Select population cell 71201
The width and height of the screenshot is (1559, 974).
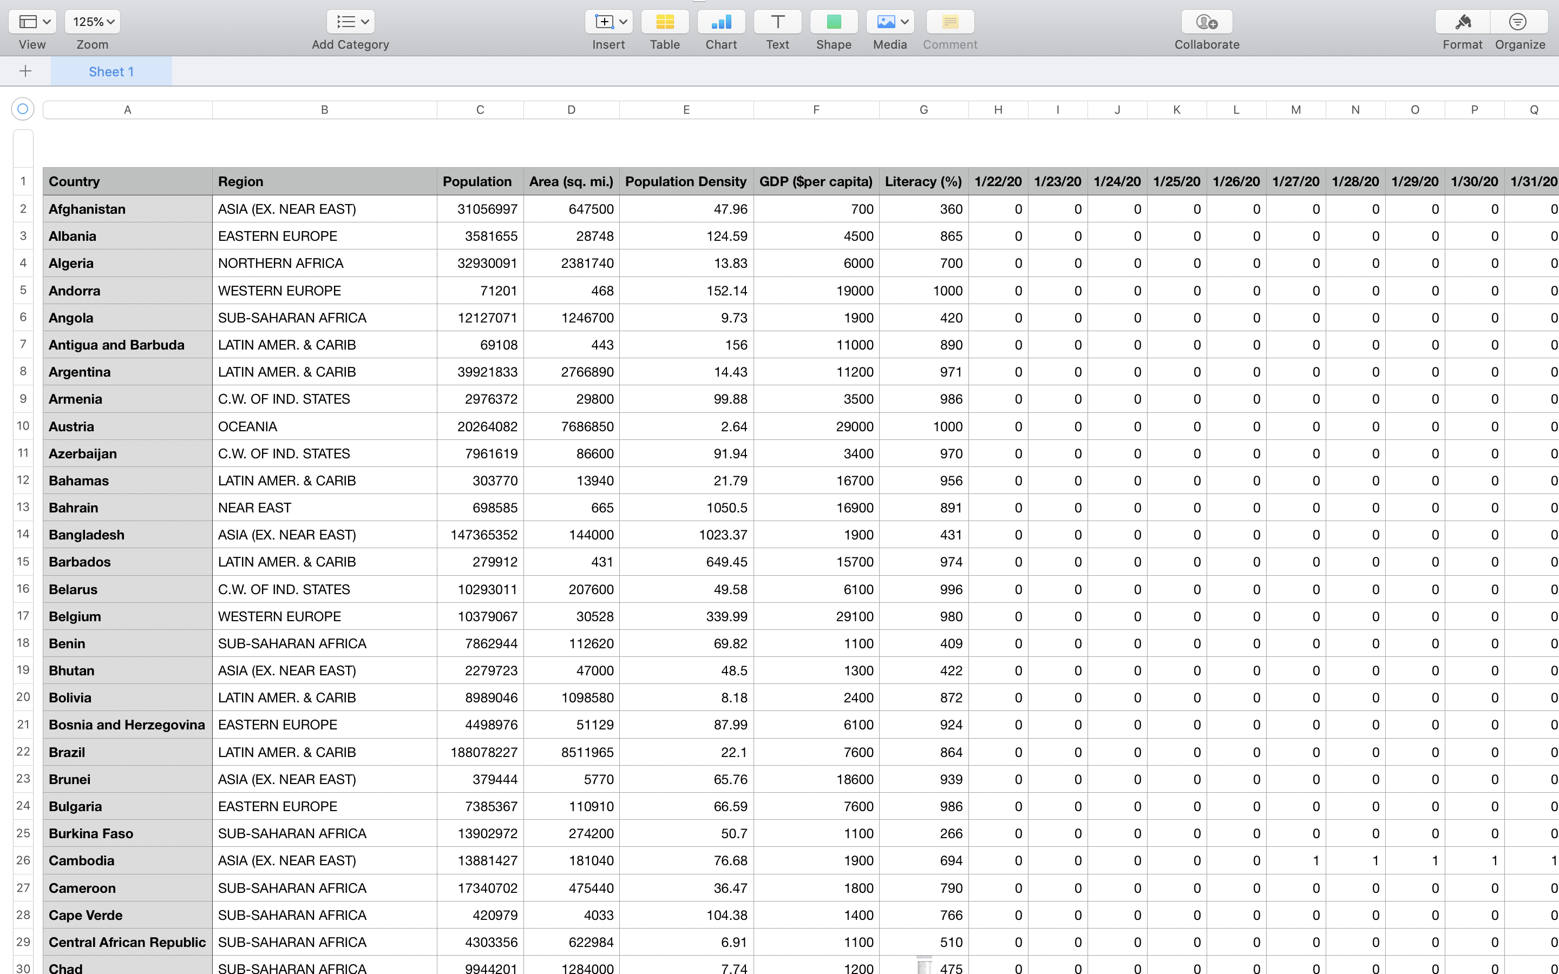tap(480, 291)
